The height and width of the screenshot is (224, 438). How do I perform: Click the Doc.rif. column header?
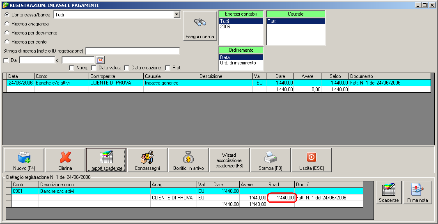point(329,185)
